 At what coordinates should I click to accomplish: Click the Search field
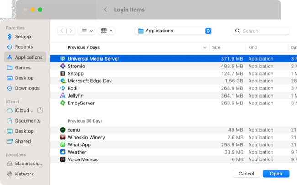(x=261, y=31)
